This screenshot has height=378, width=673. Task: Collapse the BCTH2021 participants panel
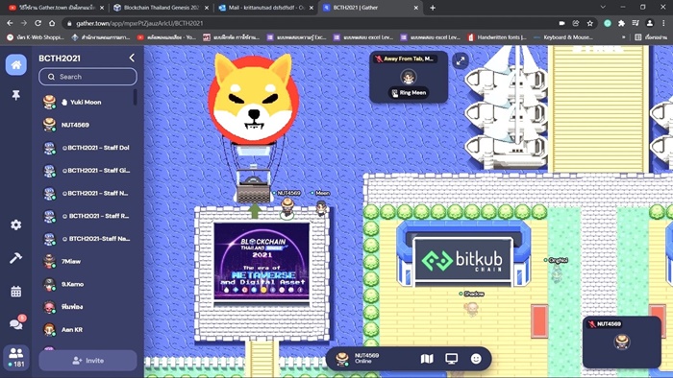(132, 58)
